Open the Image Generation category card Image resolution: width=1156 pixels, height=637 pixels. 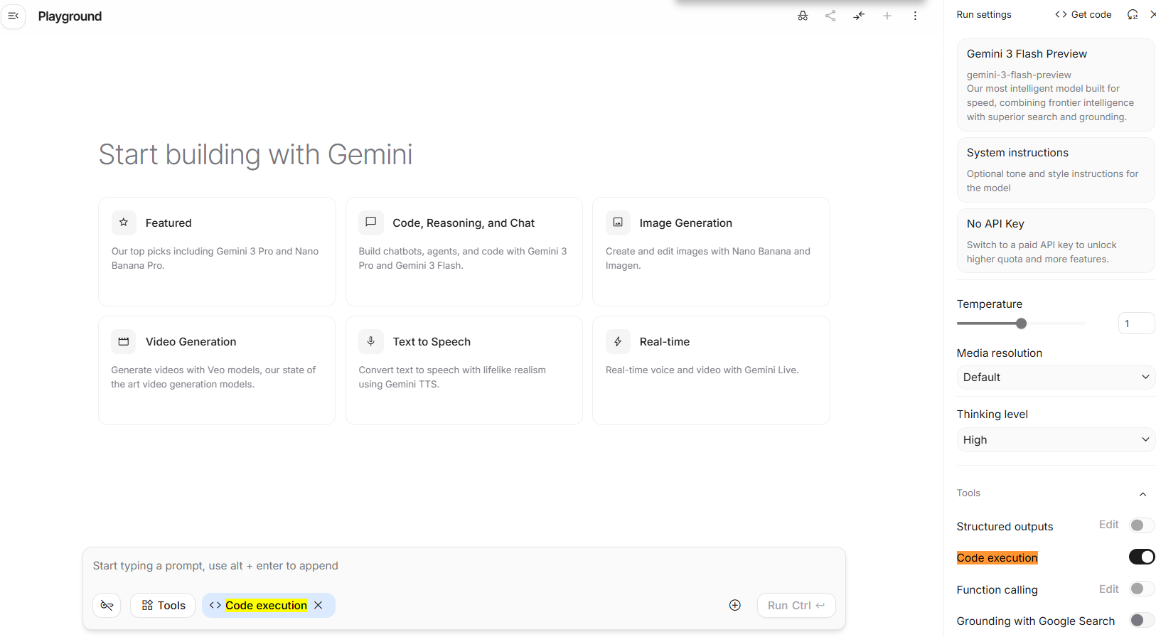[711, 251]
